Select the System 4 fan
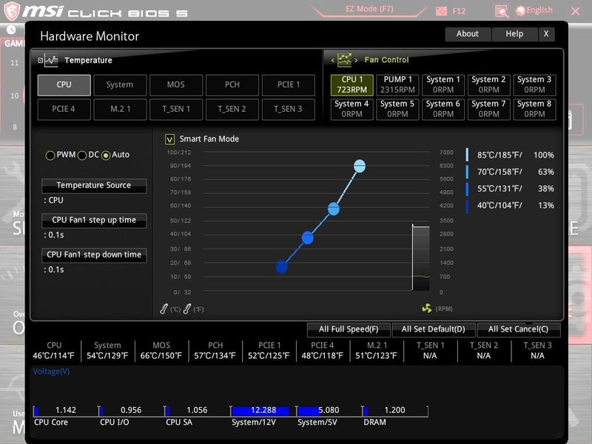Viewport: 592px width, 444px height. (x=352, y=109)
